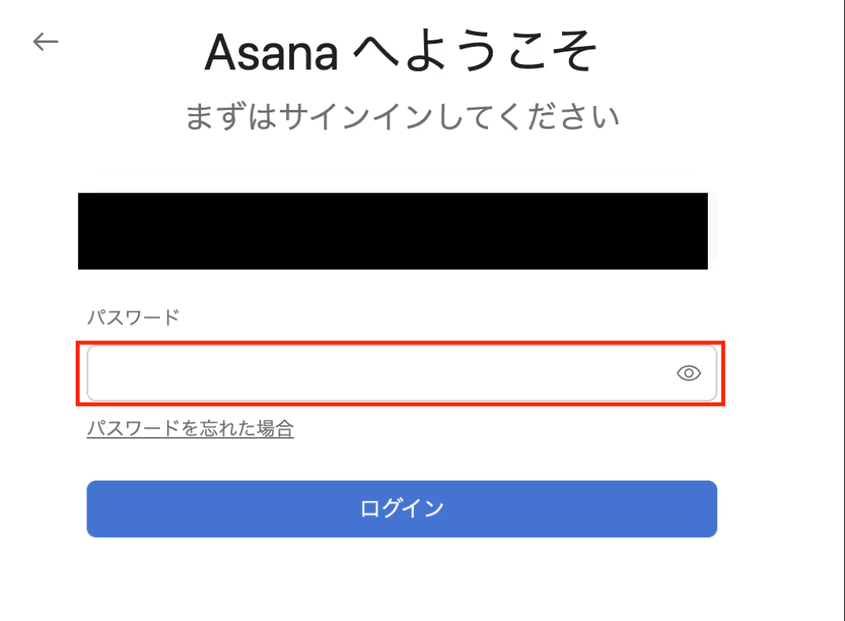Click the underlined password recovery link
This screenshot has height=621, width=845.
190,428
